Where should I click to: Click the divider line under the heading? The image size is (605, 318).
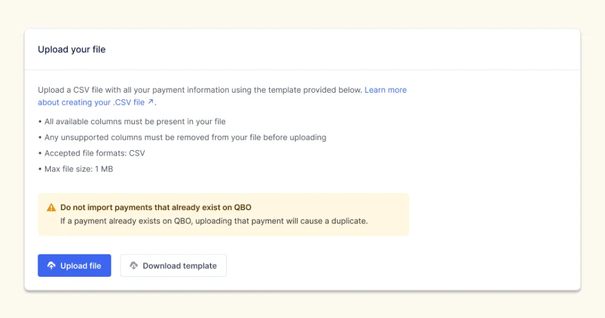click(x=302, y=70)
